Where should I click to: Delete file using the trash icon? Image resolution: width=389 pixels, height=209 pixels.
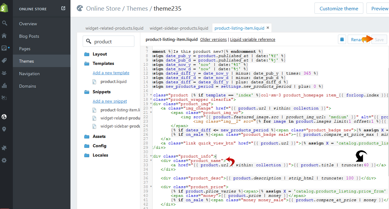[x=342, y=40]
